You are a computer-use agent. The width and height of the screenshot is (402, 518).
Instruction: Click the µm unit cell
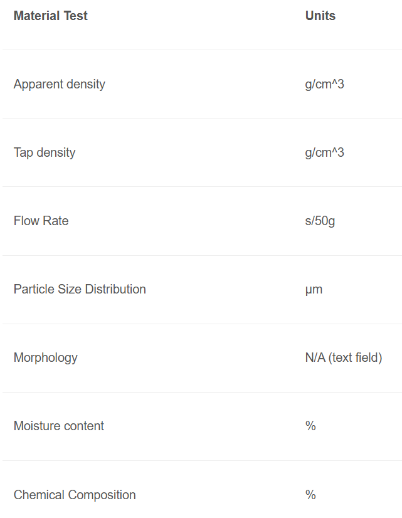(x=314, y=290)
